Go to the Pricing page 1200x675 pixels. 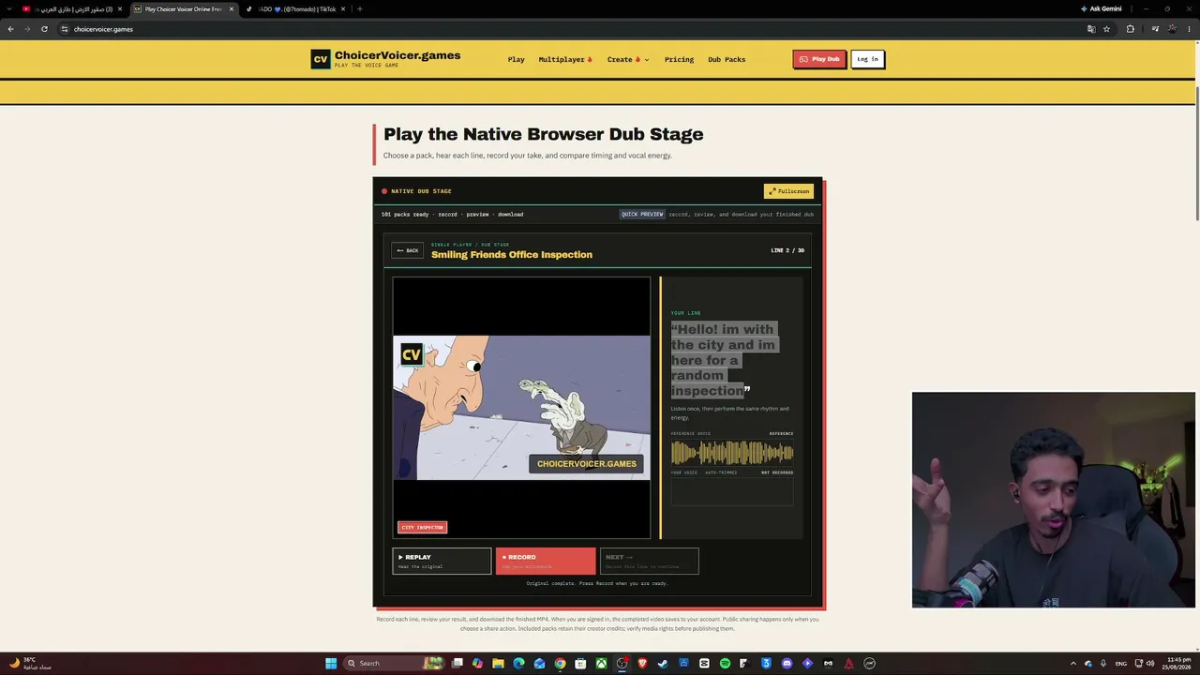(x=679, y=59)
